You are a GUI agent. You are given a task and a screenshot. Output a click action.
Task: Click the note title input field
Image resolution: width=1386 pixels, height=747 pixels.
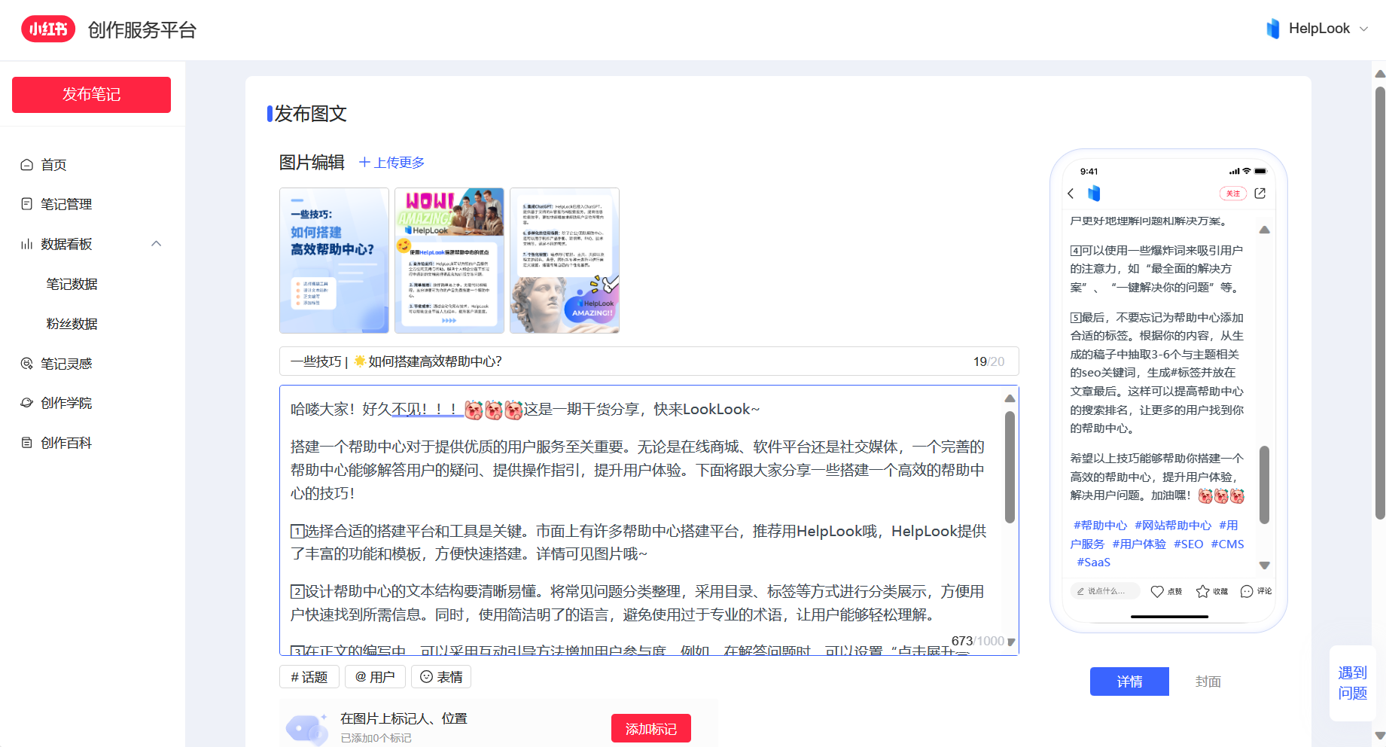coord(649,361)
